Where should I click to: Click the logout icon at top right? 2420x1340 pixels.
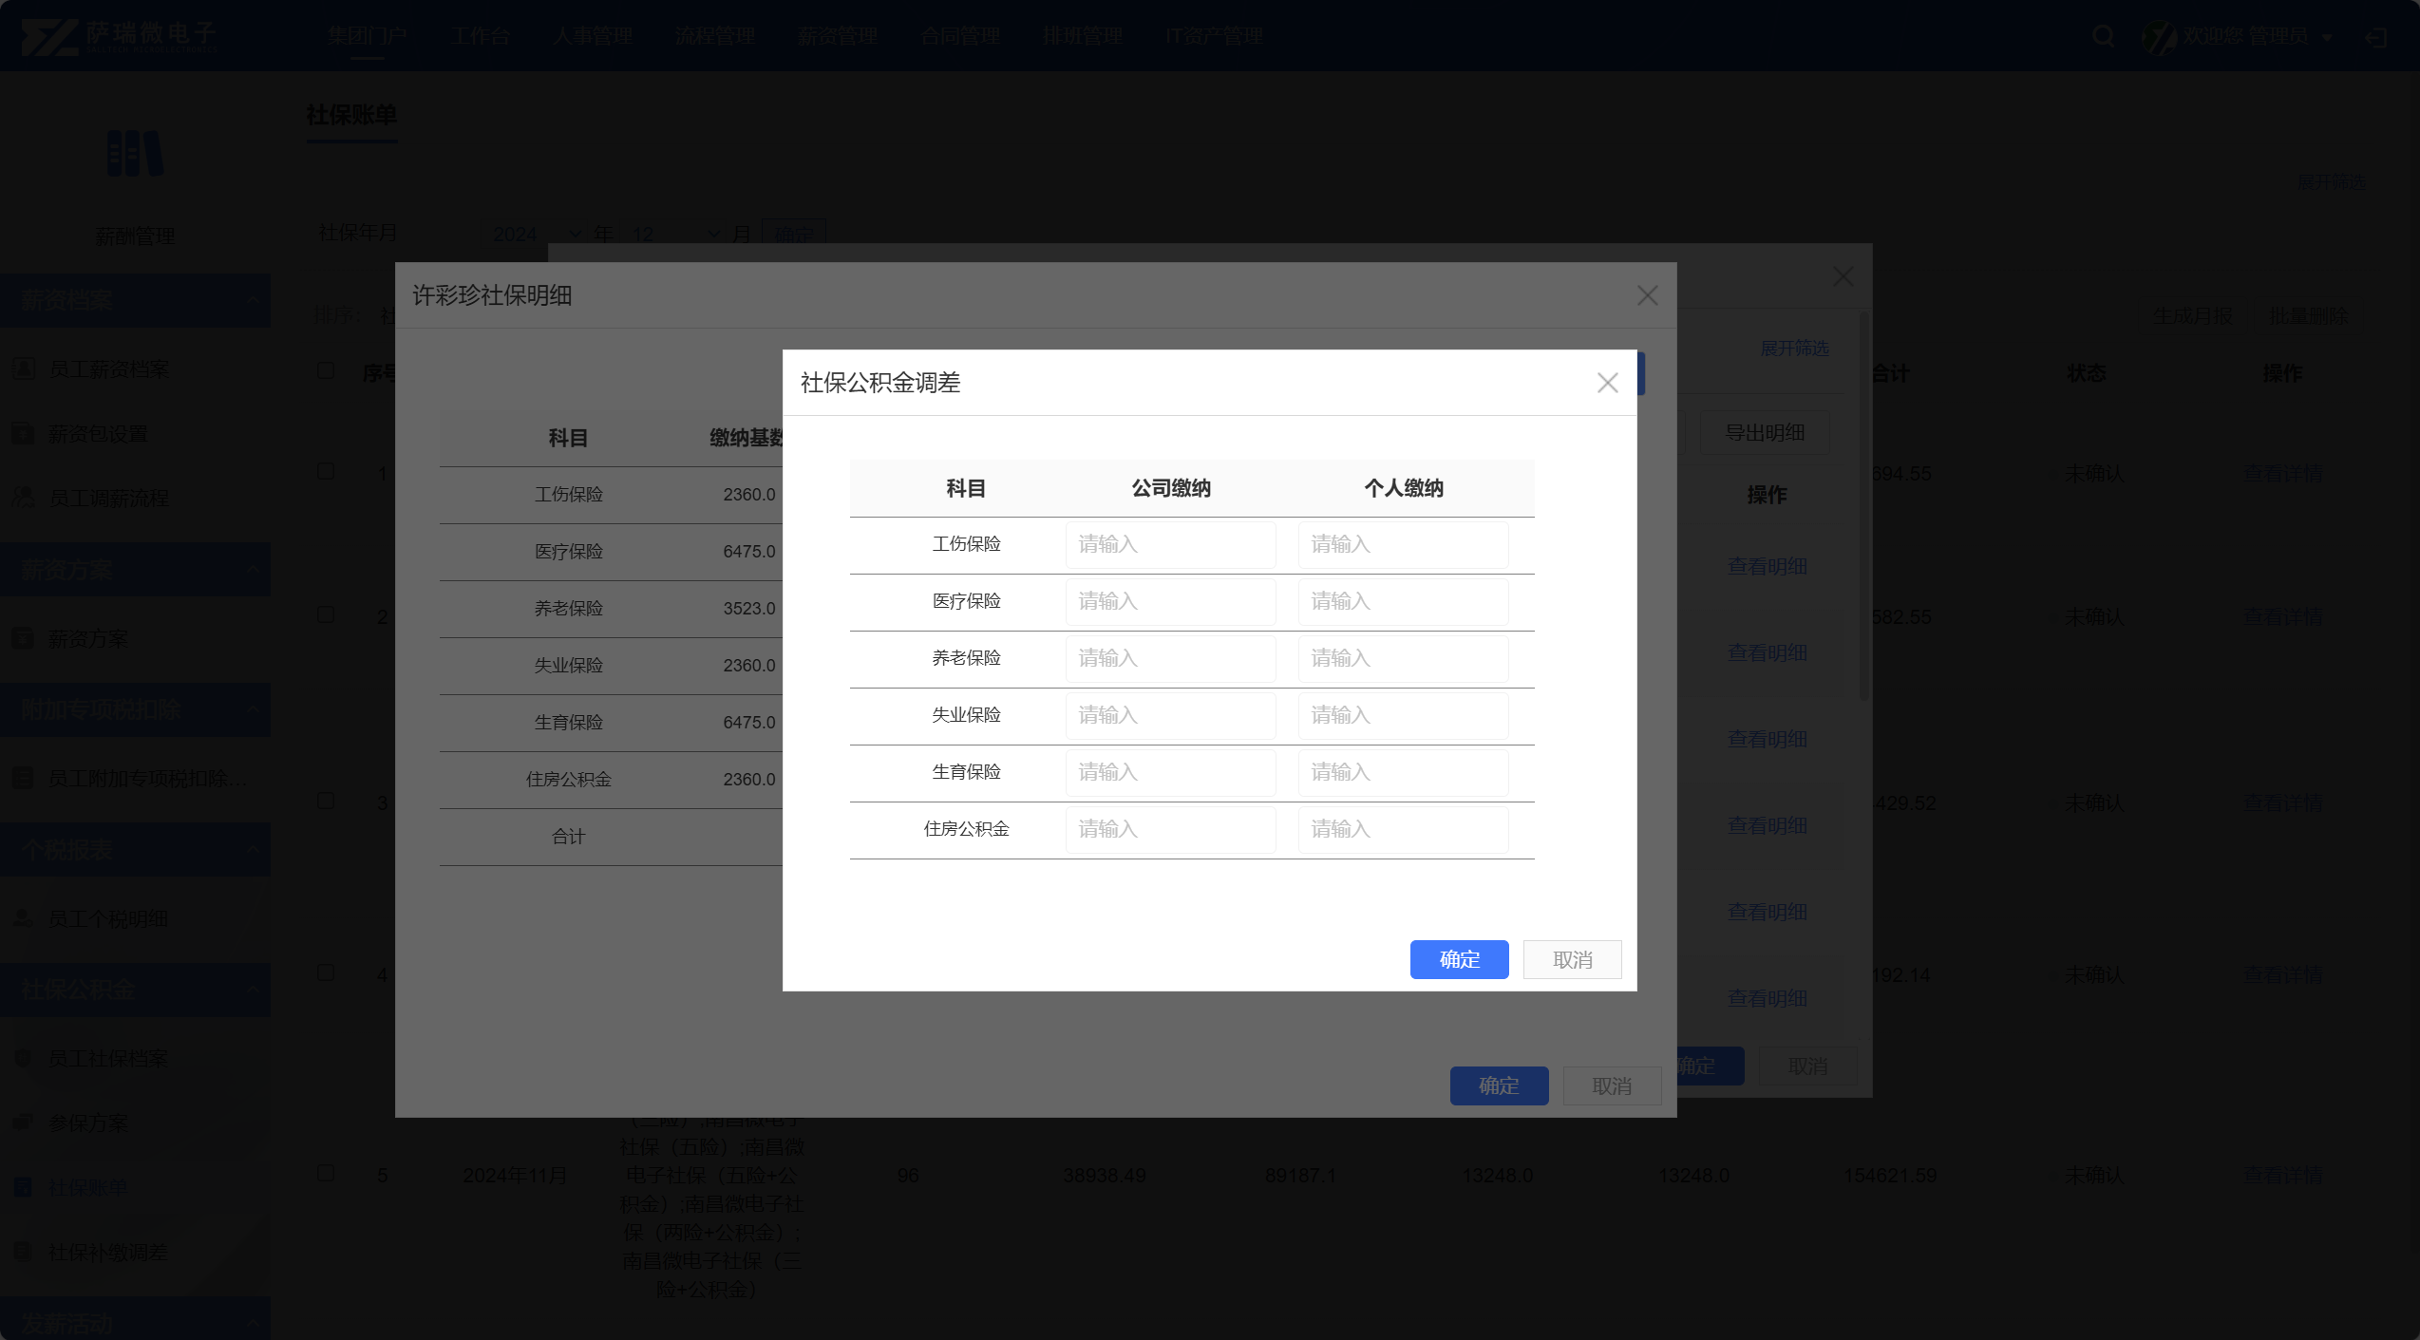point(2375,37)
